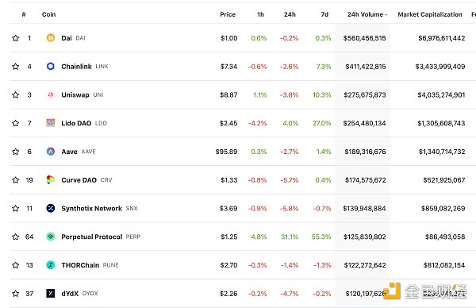Sort the table by Price column

228,14
